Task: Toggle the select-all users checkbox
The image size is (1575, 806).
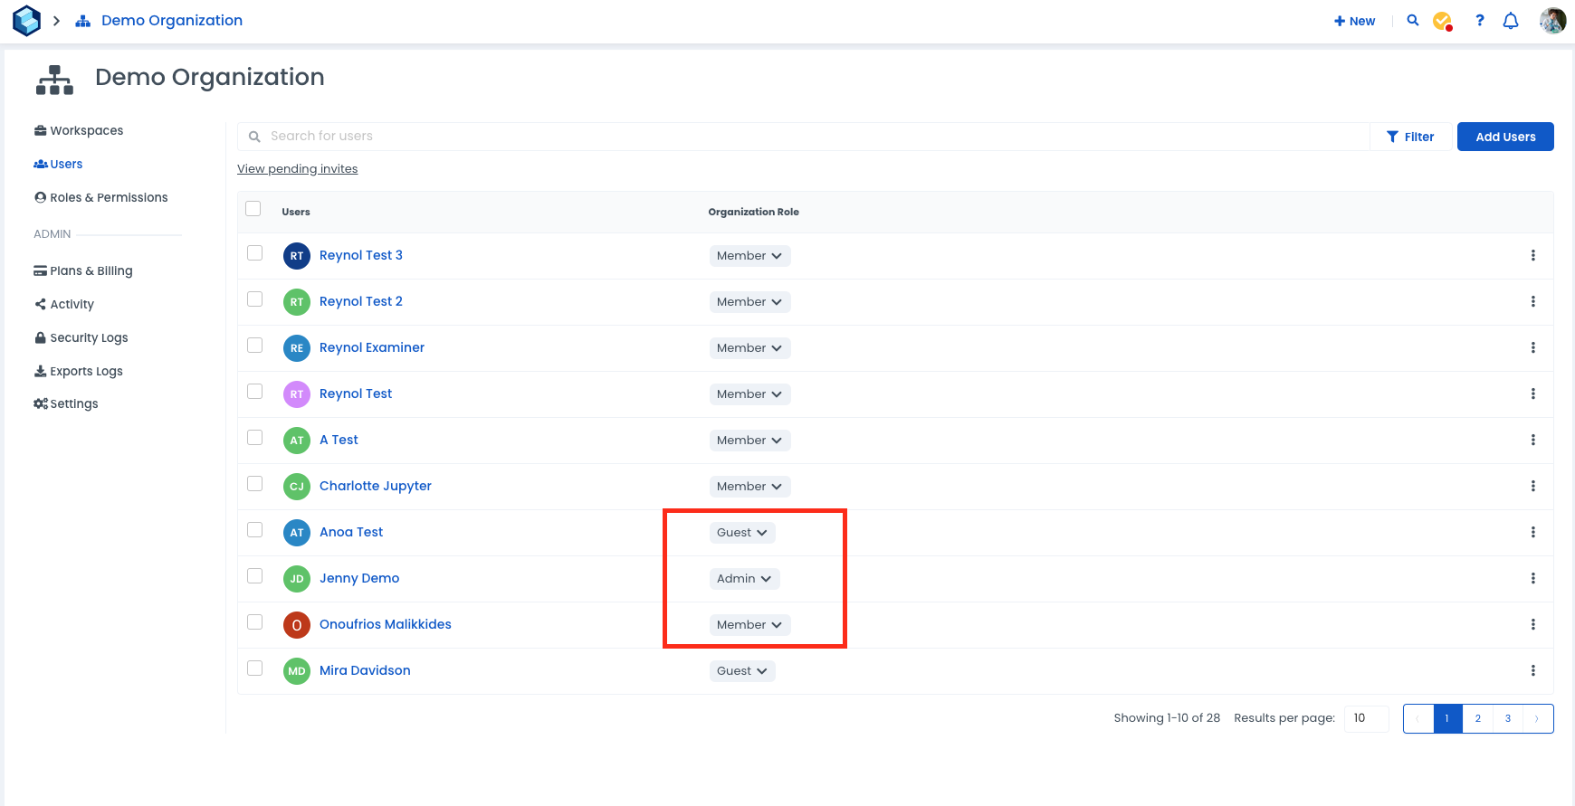Action: [253, 209]
